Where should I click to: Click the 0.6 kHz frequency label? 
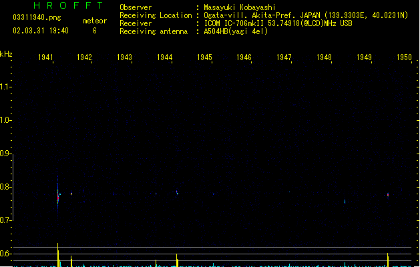click(5, 254)
